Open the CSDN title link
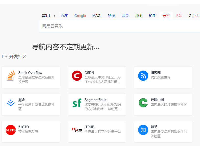200x146 pixels. pyautogui.click(x=89, y=73)
